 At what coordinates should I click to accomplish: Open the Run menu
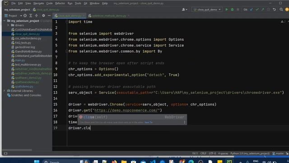70,3
